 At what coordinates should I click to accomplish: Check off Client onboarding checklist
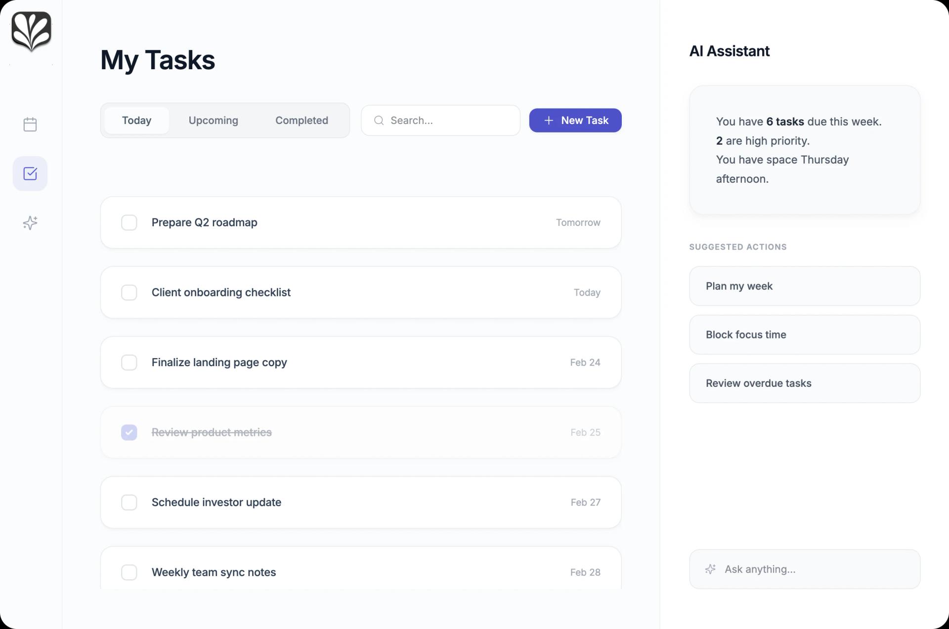click(129, 292)
